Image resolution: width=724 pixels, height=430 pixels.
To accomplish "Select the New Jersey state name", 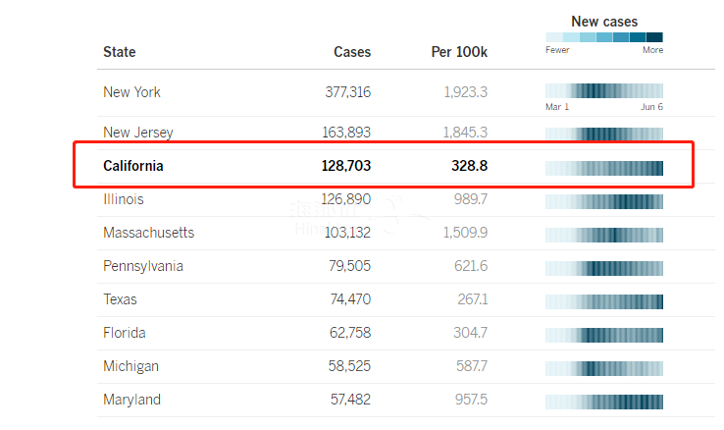I will click(137, 132).
